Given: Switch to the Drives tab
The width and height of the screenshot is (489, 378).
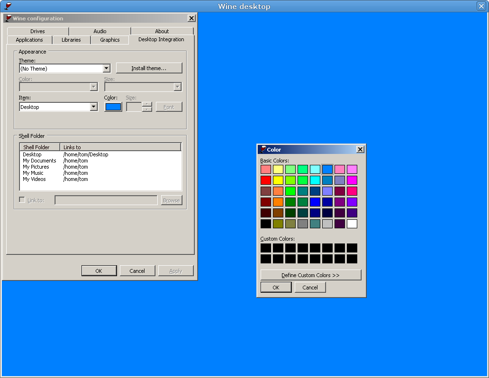Looking at the screenshot, I should (x=37, y=31).
